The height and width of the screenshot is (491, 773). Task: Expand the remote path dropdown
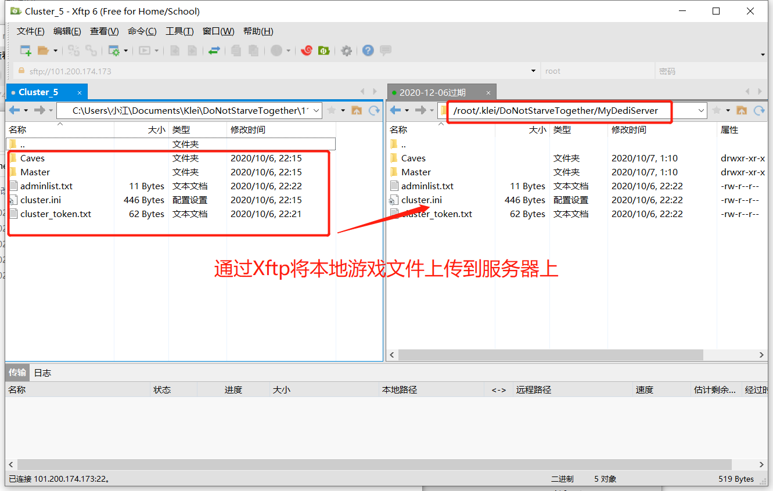tap(701, 110)
